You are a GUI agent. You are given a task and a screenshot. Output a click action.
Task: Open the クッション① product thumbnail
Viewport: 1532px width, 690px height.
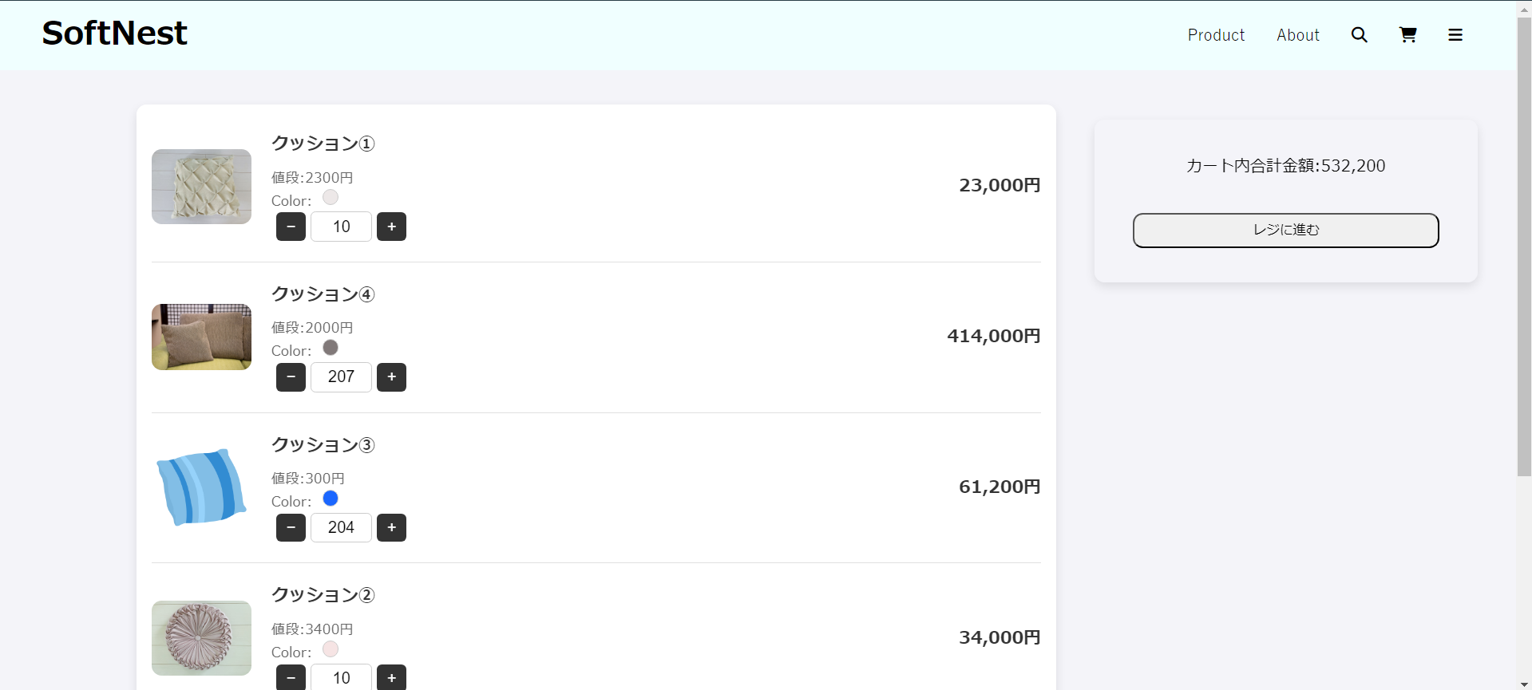[x=201, y=187]
